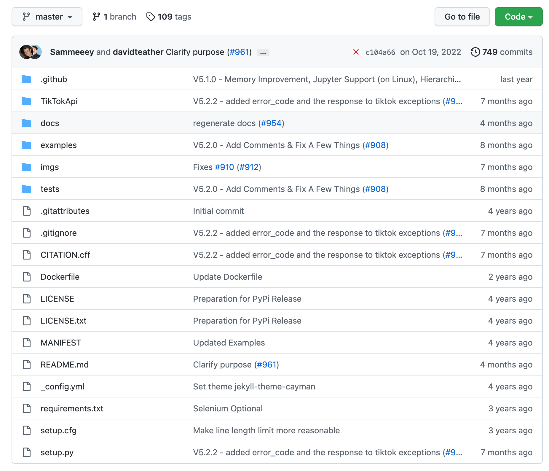Open the LICENSE file

click(58, 299)
